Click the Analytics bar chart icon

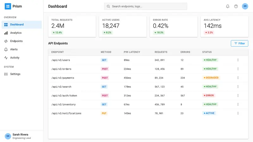[x=6, y=33]
